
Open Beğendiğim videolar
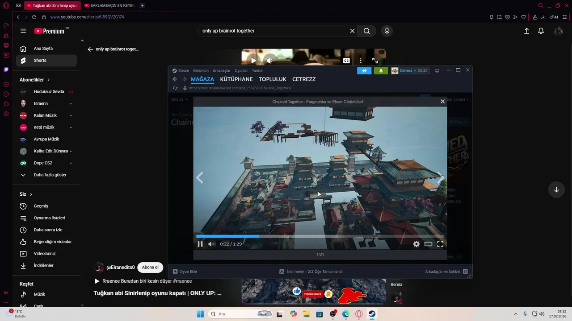point(46,242)
